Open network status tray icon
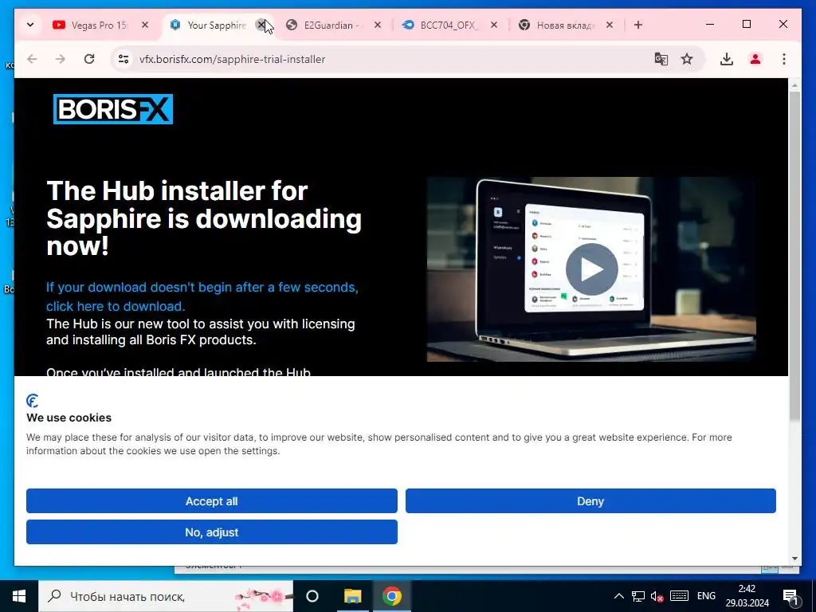816x612 pixels. pyautogui.click(x=638, y=596)
